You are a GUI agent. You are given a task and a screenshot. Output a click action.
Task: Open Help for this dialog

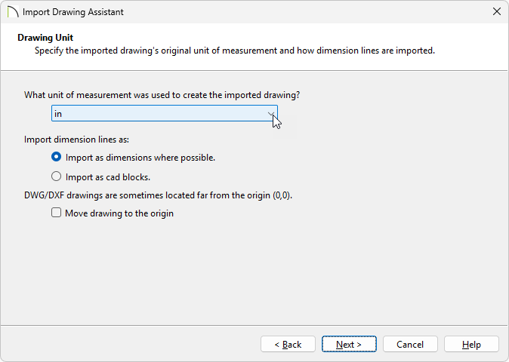[471, 344]
